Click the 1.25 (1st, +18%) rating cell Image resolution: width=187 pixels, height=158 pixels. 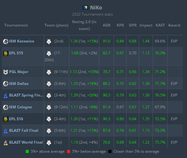[84, 83]
